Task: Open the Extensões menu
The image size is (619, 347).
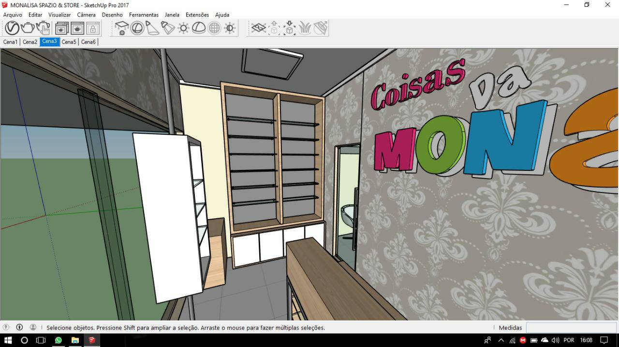Action: pyautogui.click(x=197, y=15)
